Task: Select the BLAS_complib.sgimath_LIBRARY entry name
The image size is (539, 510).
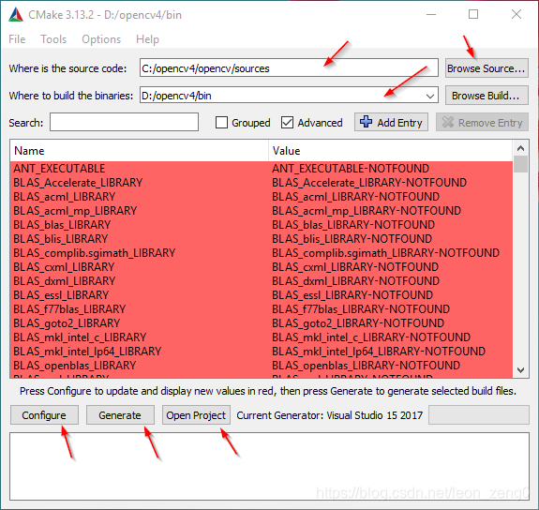Action: [x=94, y=253]
